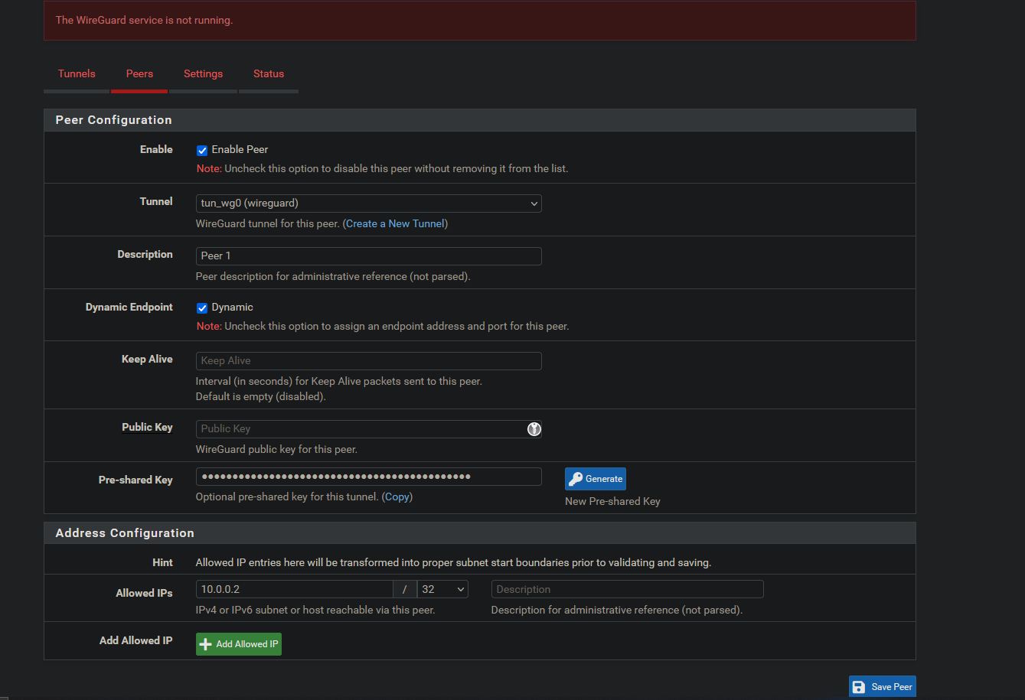The height and width of the screenshot is (700, 1025).
Task: Click the Allowed IP Description field
Action: coord(628,589)
